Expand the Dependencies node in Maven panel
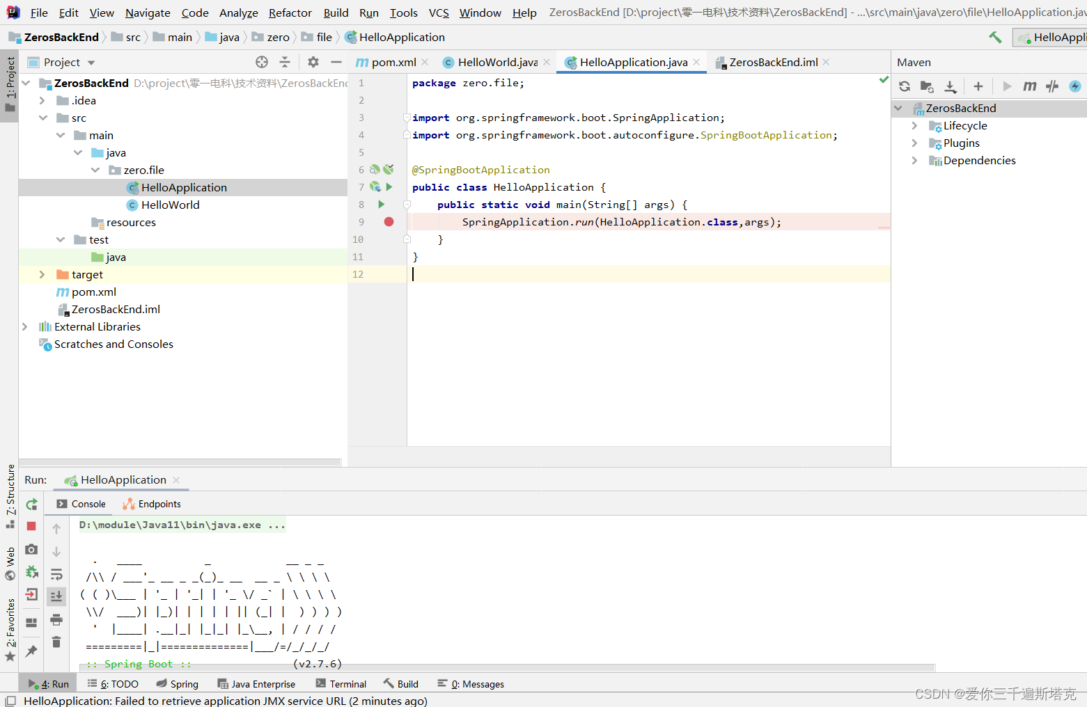 pyautogui.click(x=914, y=160)
